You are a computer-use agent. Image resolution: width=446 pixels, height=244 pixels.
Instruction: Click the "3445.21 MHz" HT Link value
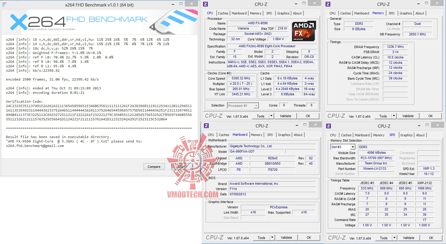tap(241, 94)
